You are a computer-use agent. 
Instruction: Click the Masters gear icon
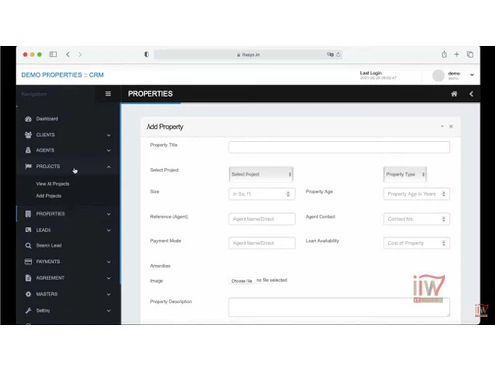pyautogui.click(x=28, y=294)
